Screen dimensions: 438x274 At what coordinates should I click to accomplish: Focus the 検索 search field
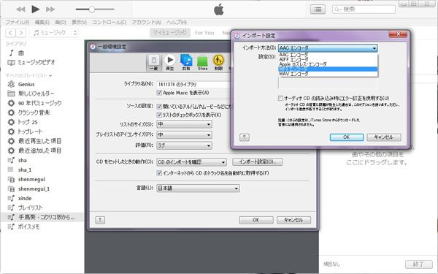click(x=364, y=9)
